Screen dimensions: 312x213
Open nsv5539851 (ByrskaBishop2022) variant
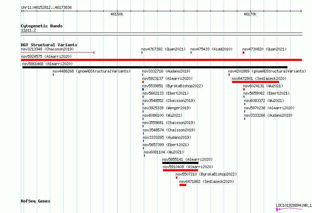(x=172, y=86)
